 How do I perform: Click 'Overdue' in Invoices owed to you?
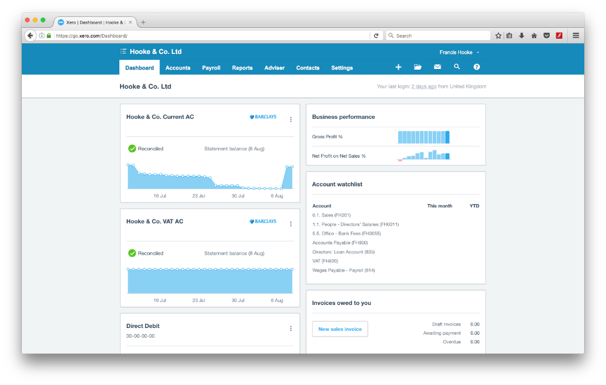(x=451, y=342)
